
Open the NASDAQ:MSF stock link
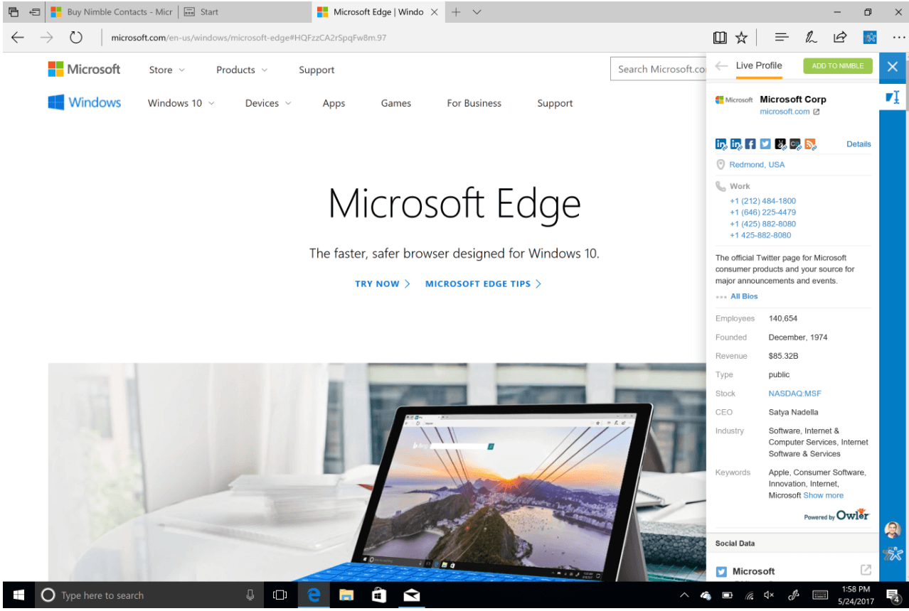(794, 394)
